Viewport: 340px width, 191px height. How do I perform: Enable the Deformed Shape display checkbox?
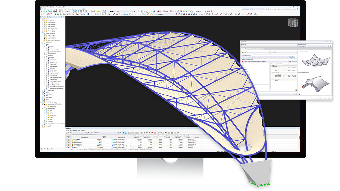(x=44, y=39)
